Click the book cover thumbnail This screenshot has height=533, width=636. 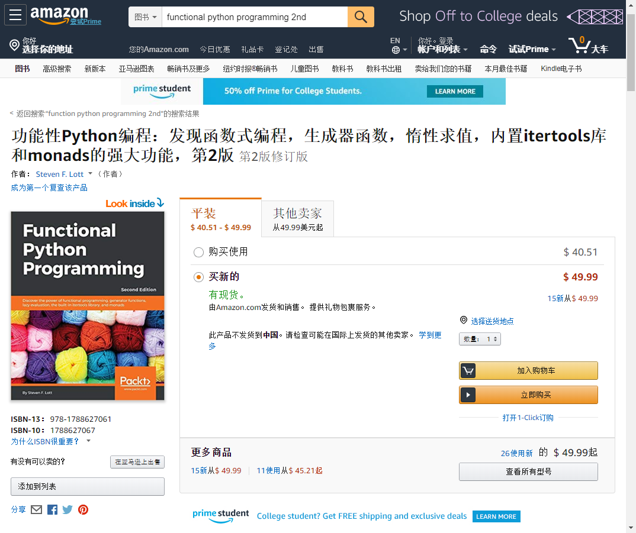point(88,306)
